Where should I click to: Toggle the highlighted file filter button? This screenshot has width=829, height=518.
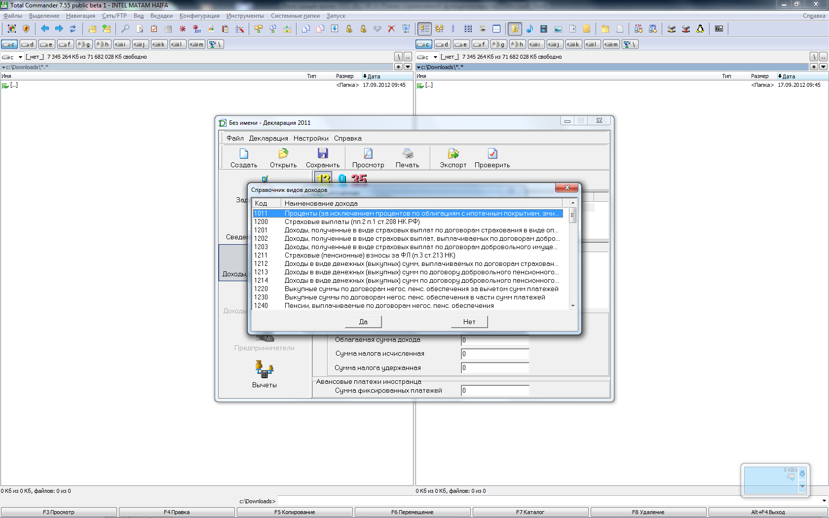pos(515,29)
